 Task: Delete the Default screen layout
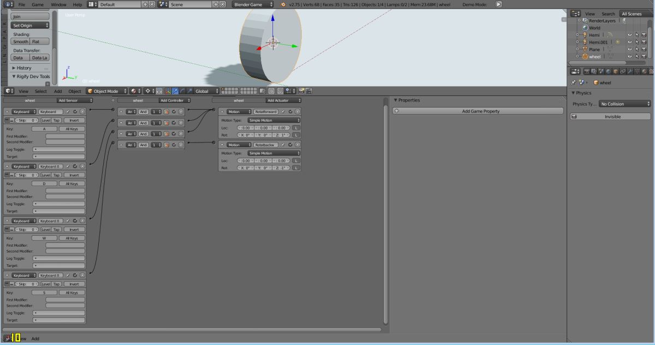coord(152,4)
